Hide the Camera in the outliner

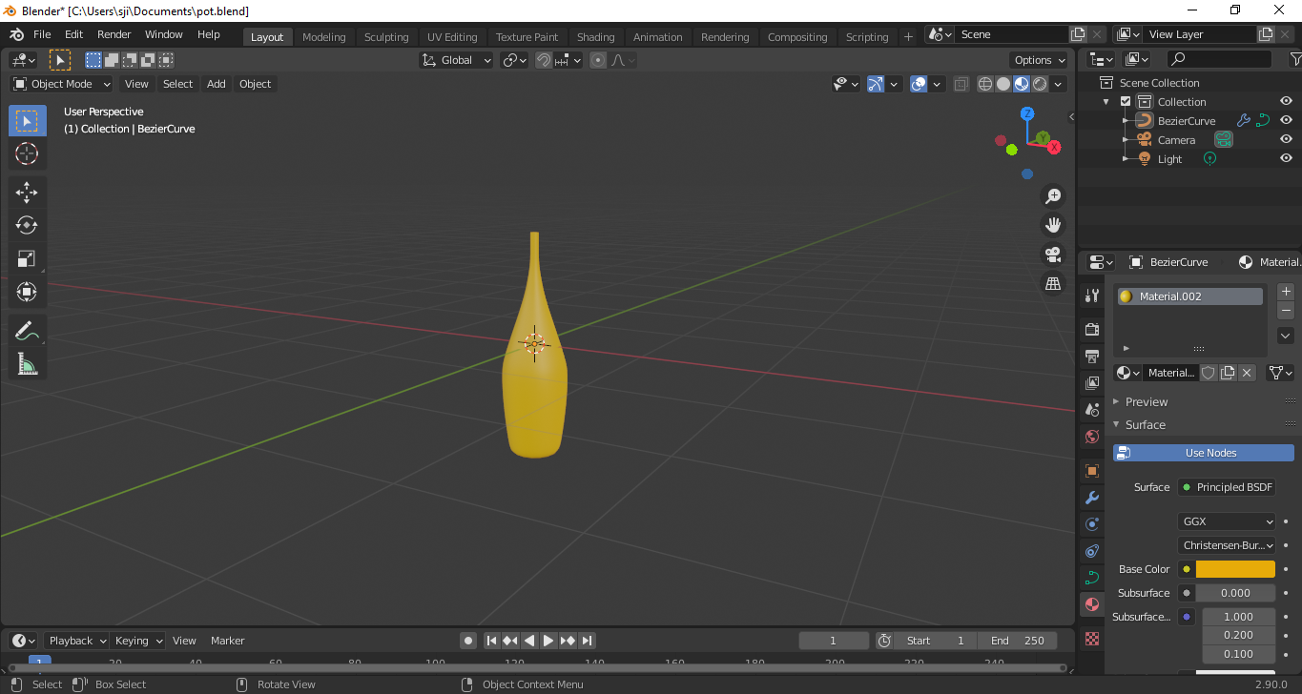(1285, 139)
